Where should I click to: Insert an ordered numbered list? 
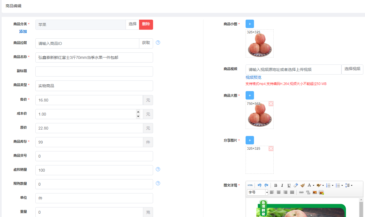[x=328, y=185]
